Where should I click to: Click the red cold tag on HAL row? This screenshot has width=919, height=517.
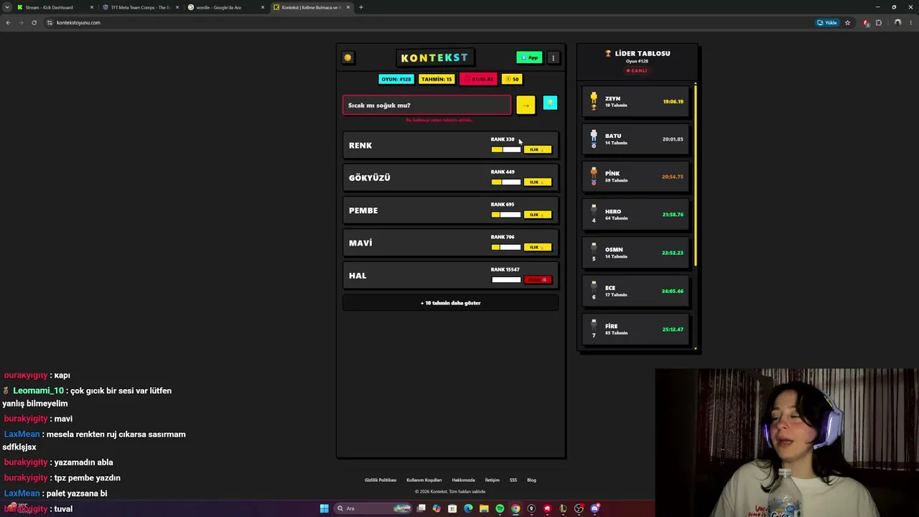538,279
